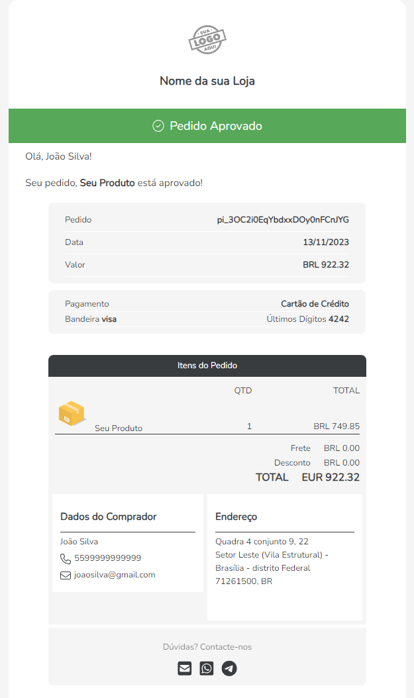Viewport: 414px width, 698px height.
Task: Click the Dados do Comprador heading
Action: click(x=109, y=517)
